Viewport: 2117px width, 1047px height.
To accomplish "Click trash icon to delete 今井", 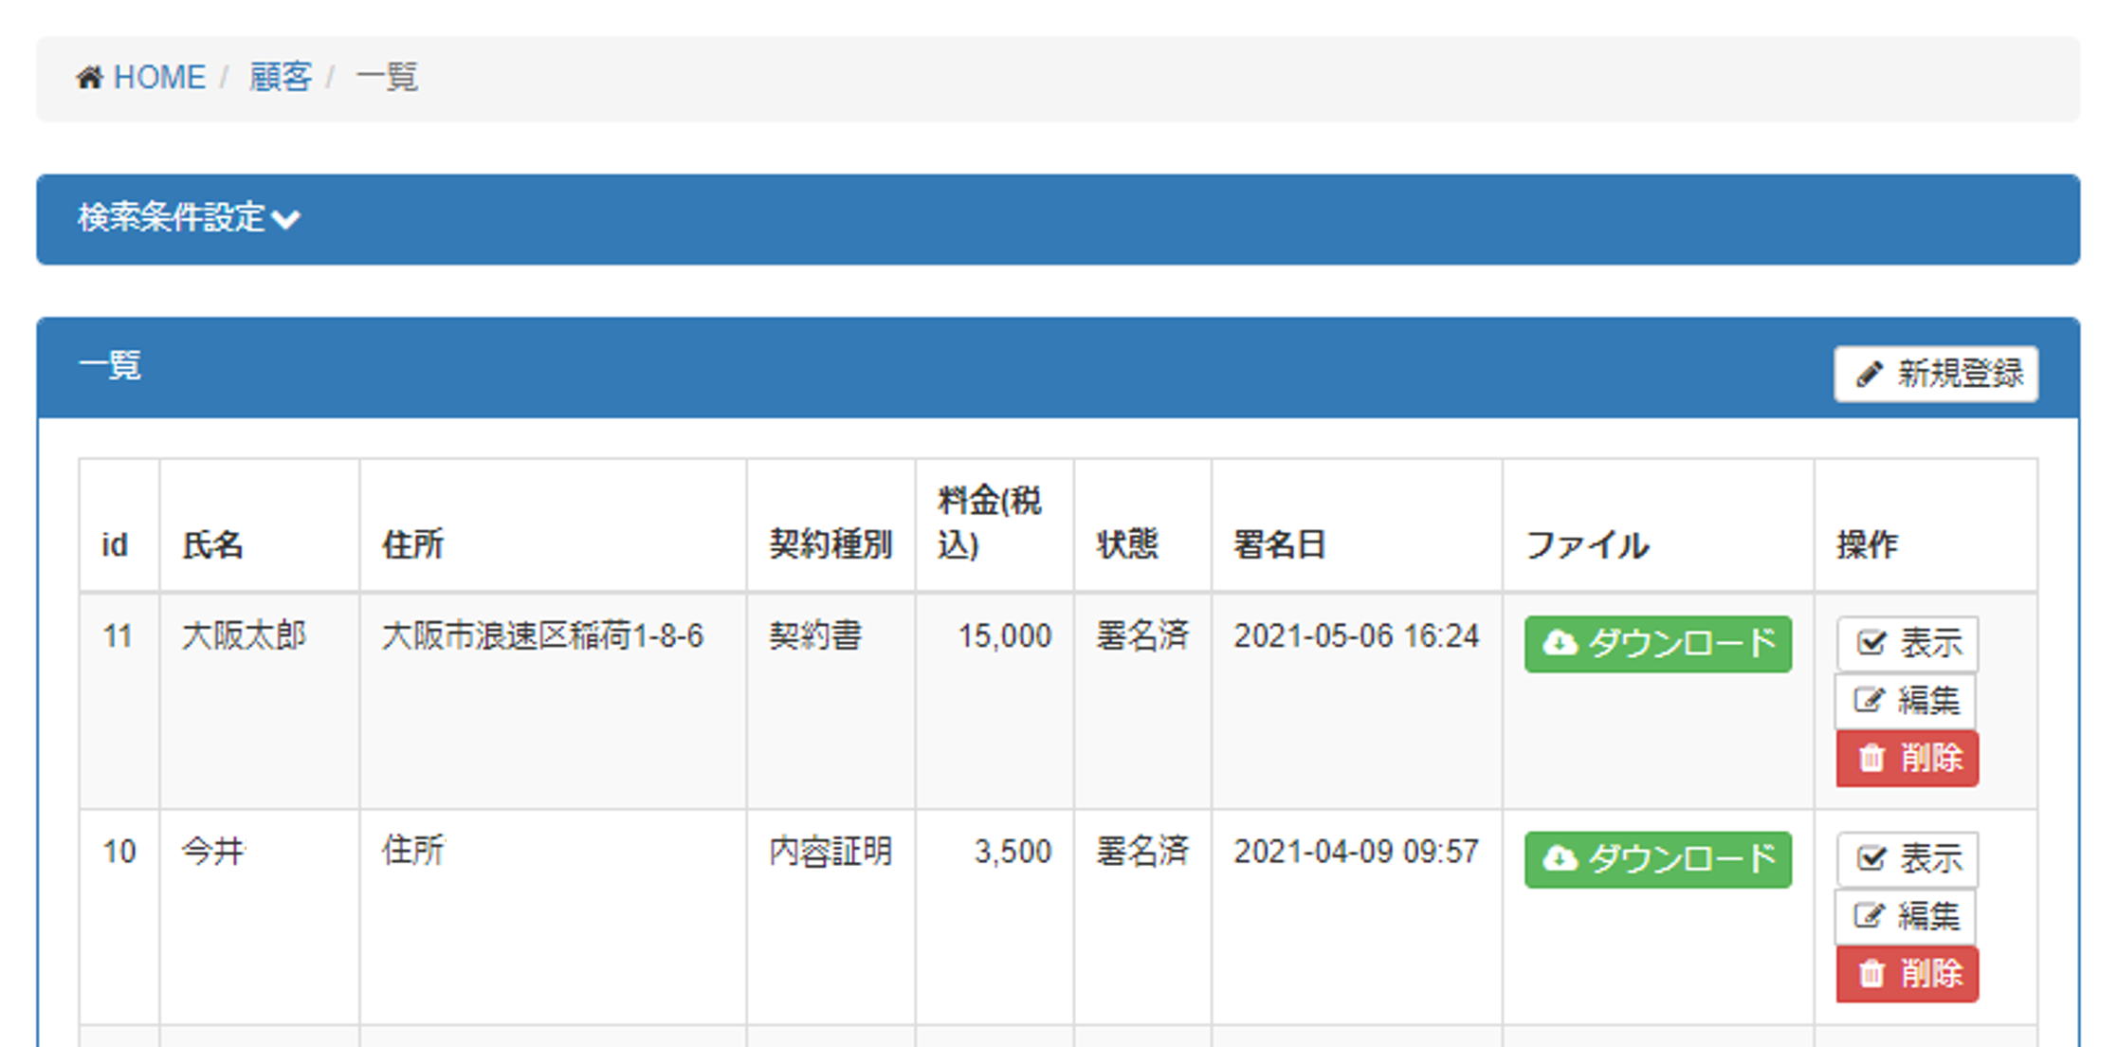I will pos(1871,974).
